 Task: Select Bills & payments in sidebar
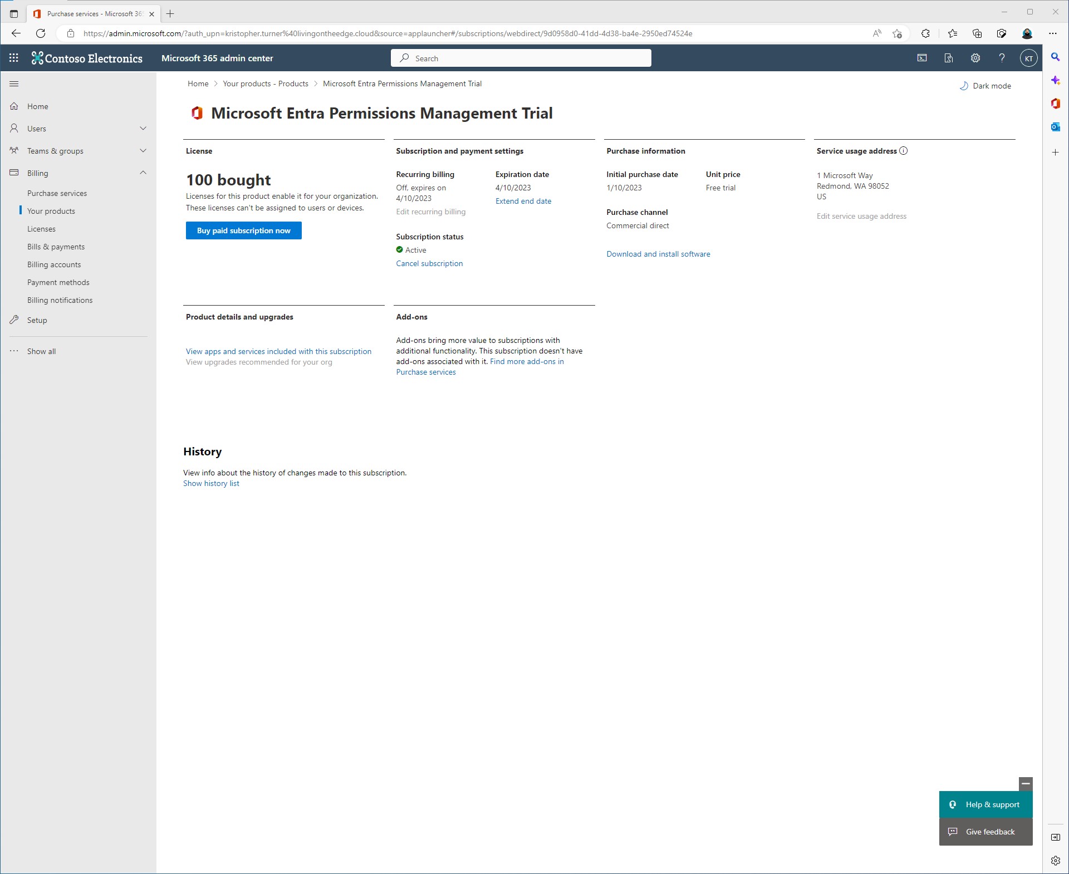[56, 247]
